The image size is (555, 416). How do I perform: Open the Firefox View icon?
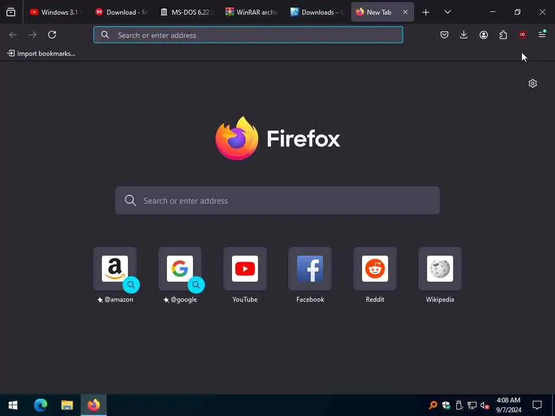click(11, 12)
